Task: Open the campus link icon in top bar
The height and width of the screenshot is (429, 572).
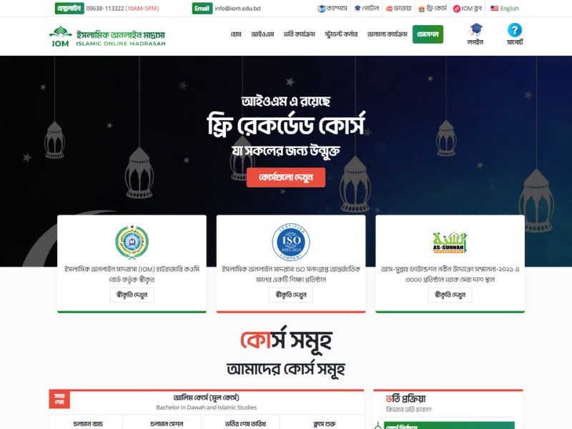Action: (x=321, y=9)
